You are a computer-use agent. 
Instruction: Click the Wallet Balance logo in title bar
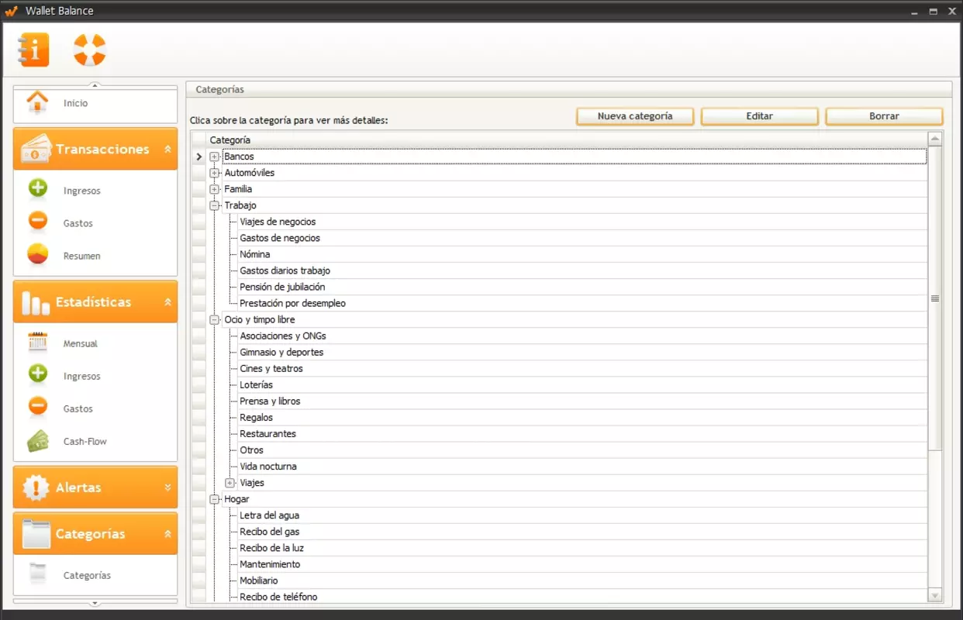click(11, 11)
